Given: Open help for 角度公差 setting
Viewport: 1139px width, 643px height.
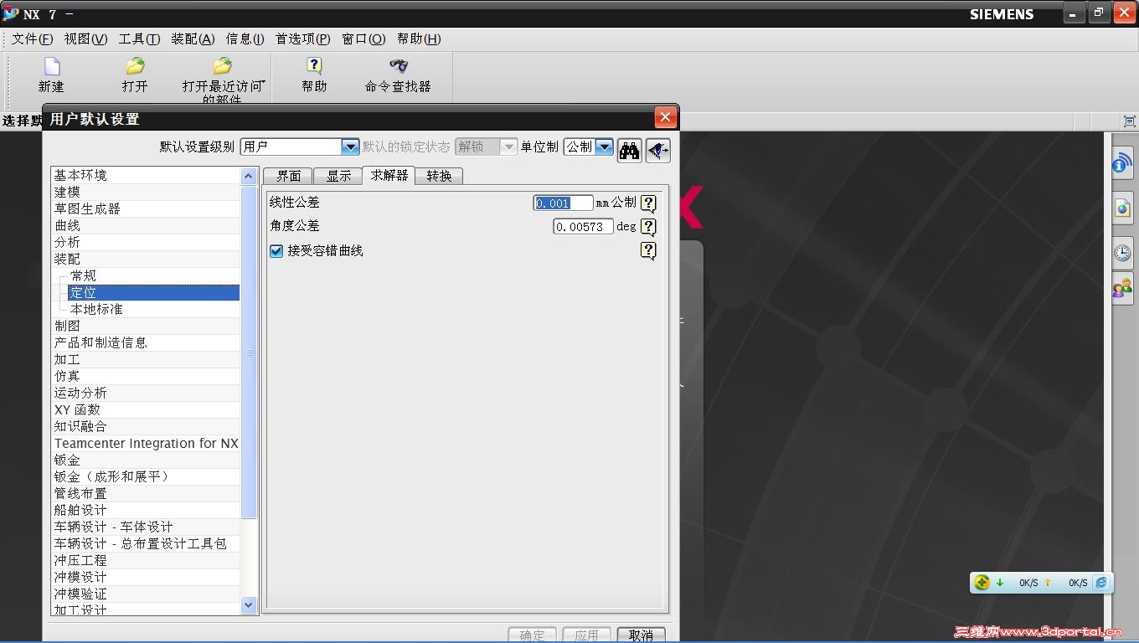Looking at the screenshot, I should tap(648, 227).
